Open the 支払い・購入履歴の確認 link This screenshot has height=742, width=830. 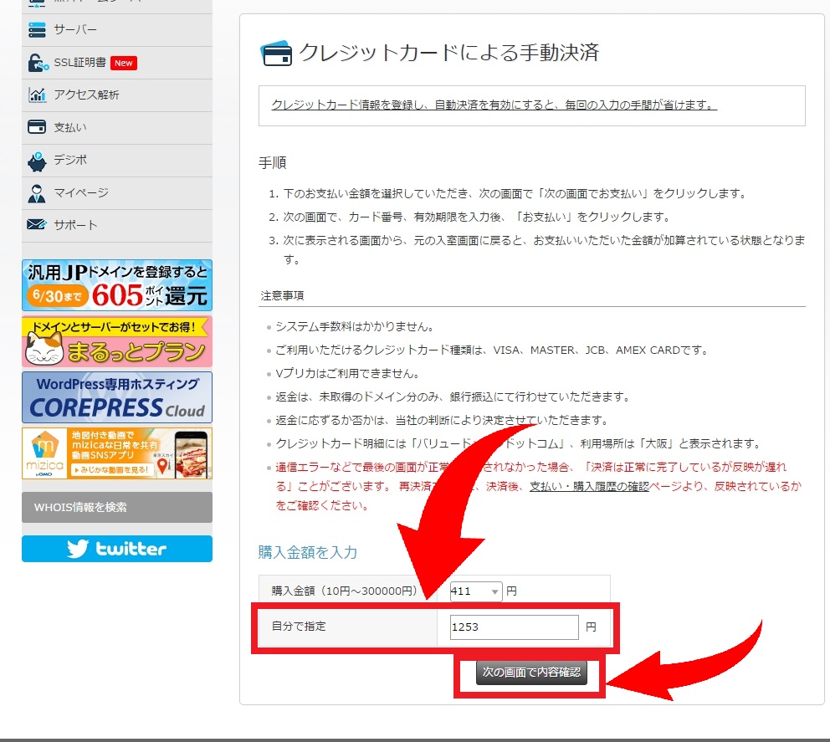point(589,486)
